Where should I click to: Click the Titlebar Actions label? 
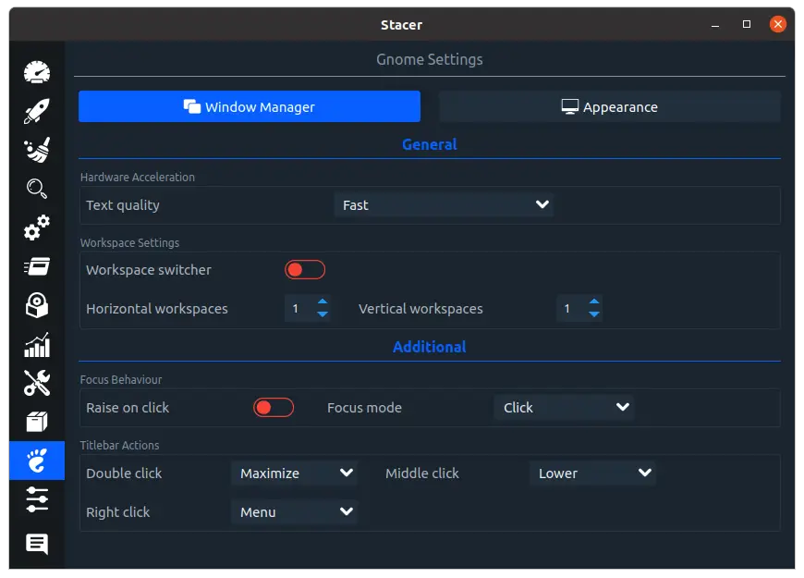click(119, 445)
